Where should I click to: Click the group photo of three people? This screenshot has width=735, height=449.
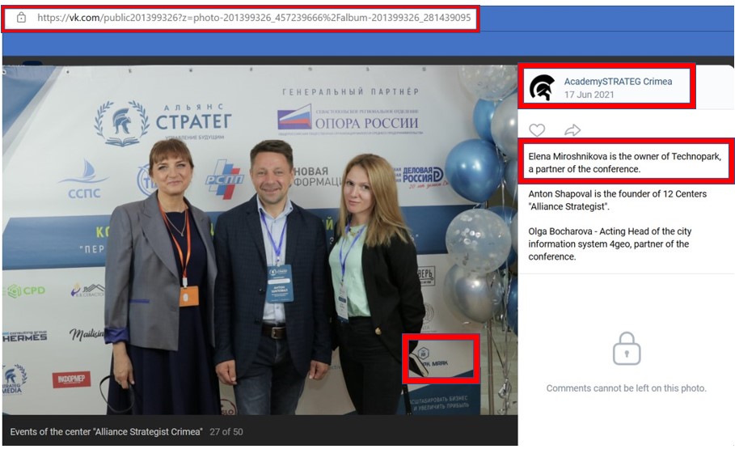tap(260, 239)
